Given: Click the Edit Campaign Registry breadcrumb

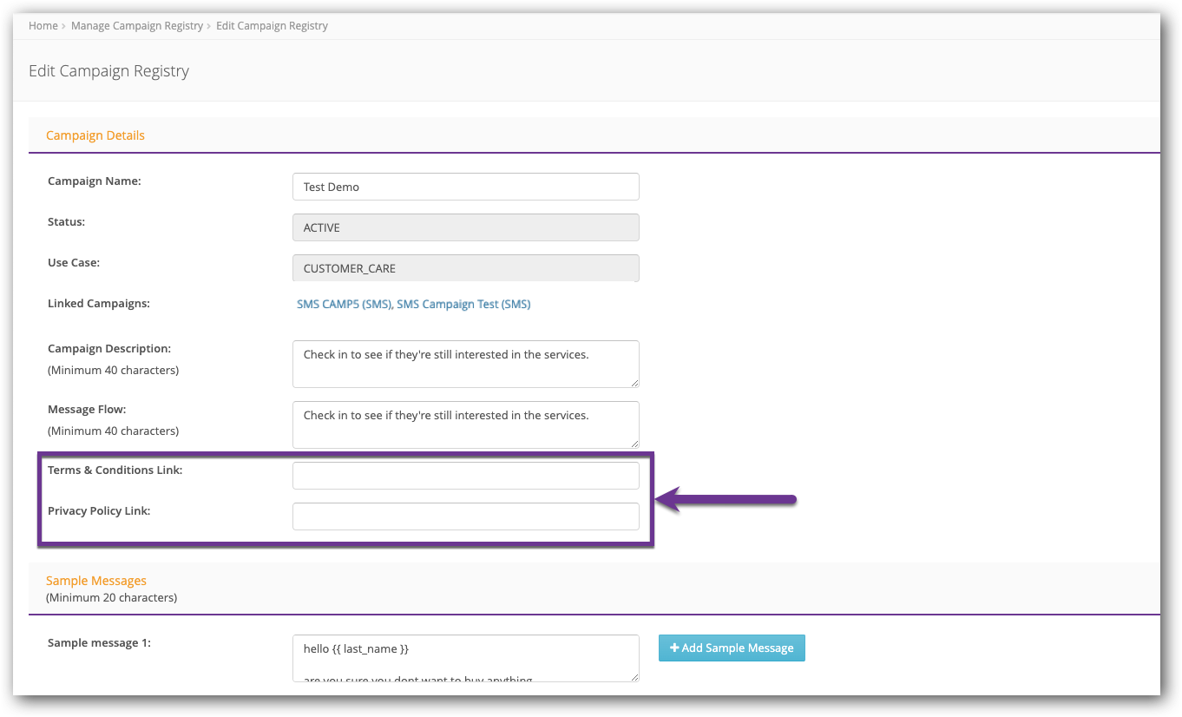Looking at the screenshot, I should (272, 25).
